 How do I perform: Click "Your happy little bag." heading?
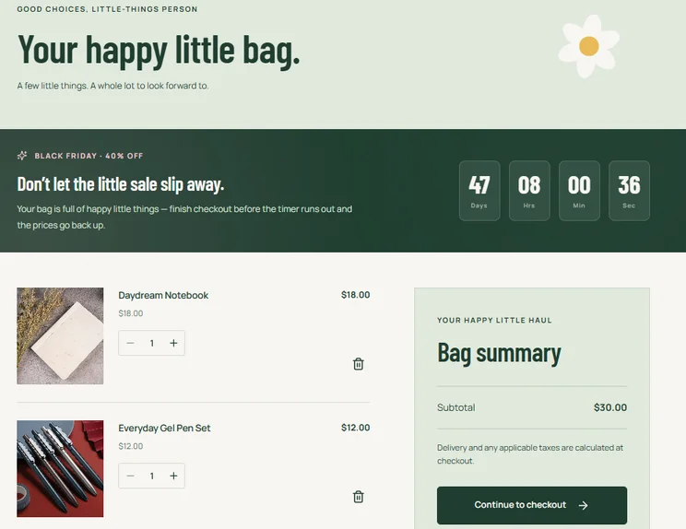(x=159, y=51)
